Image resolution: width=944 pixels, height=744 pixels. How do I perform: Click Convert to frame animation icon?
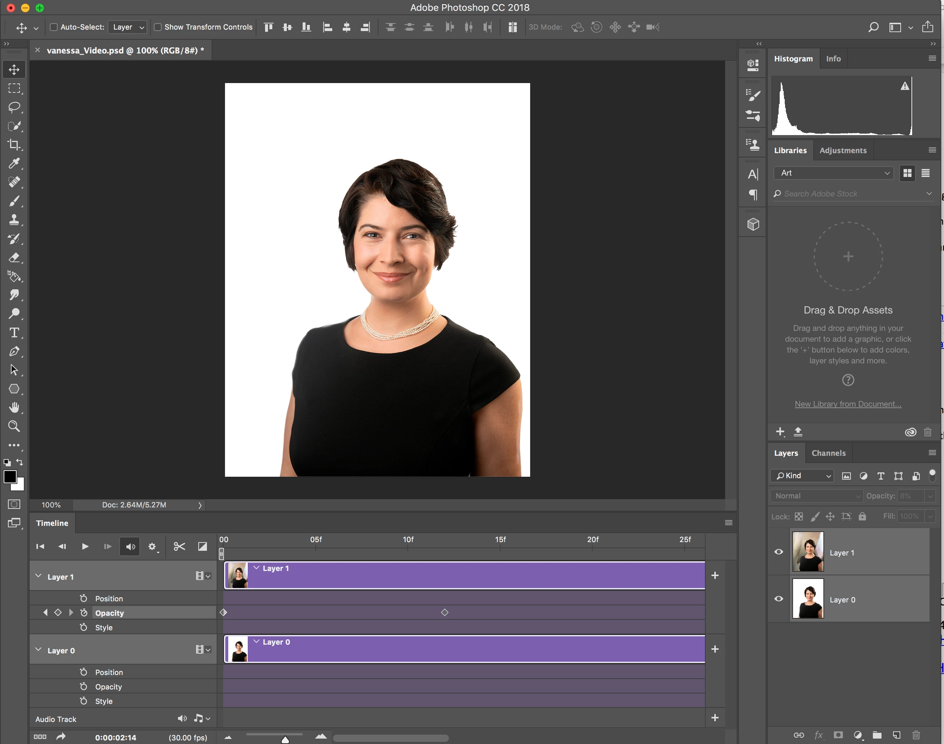40,736
